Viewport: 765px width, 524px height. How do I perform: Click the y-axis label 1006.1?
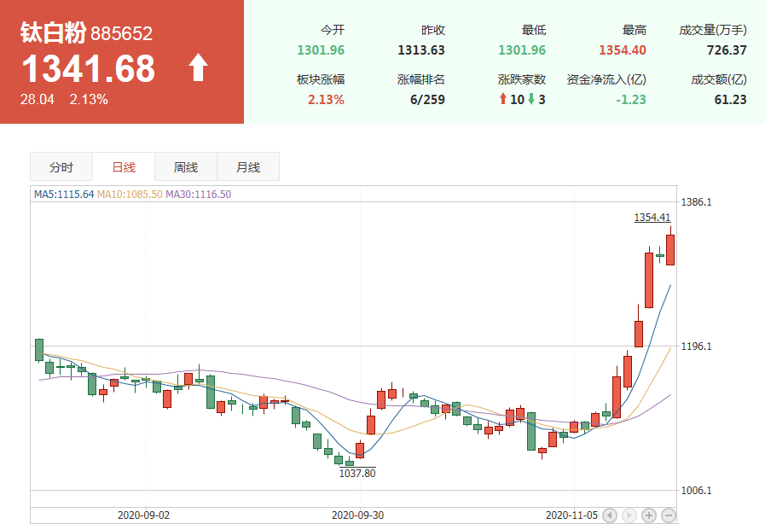click(x=696, y=491)
